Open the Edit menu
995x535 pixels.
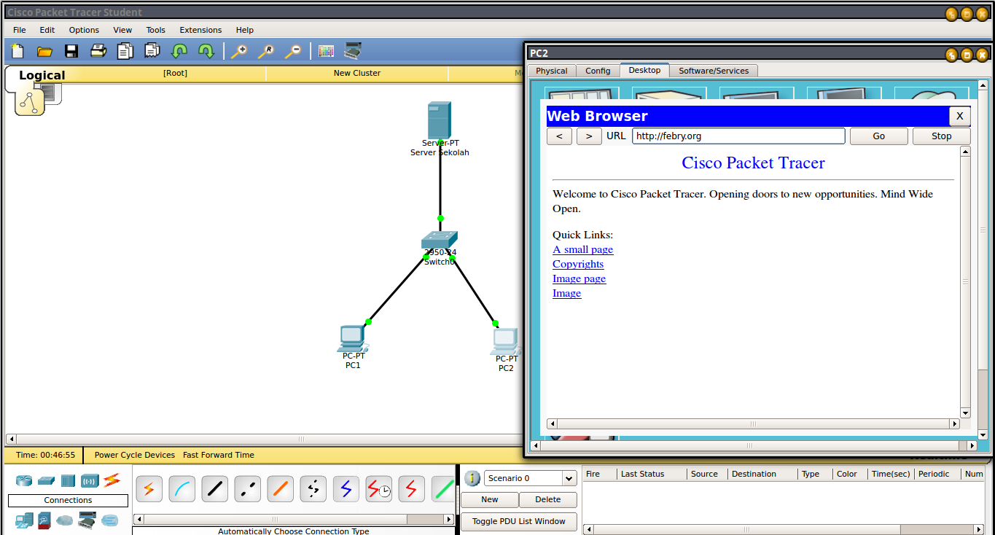click(x=47, y=30)
